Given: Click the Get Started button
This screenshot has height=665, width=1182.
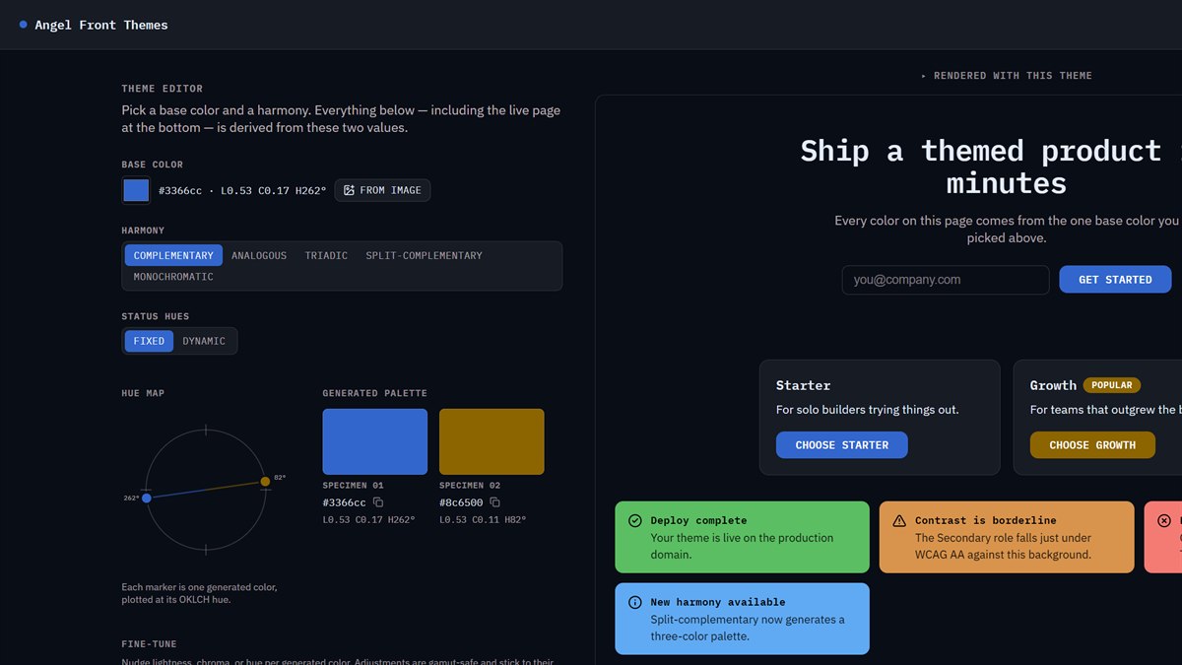Looking at the screenshot, I should click(x=1115, y=280).
